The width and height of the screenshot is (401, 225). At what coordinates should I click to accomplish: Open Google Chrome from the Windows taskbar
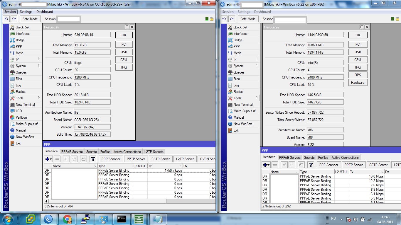coord(67,219)
